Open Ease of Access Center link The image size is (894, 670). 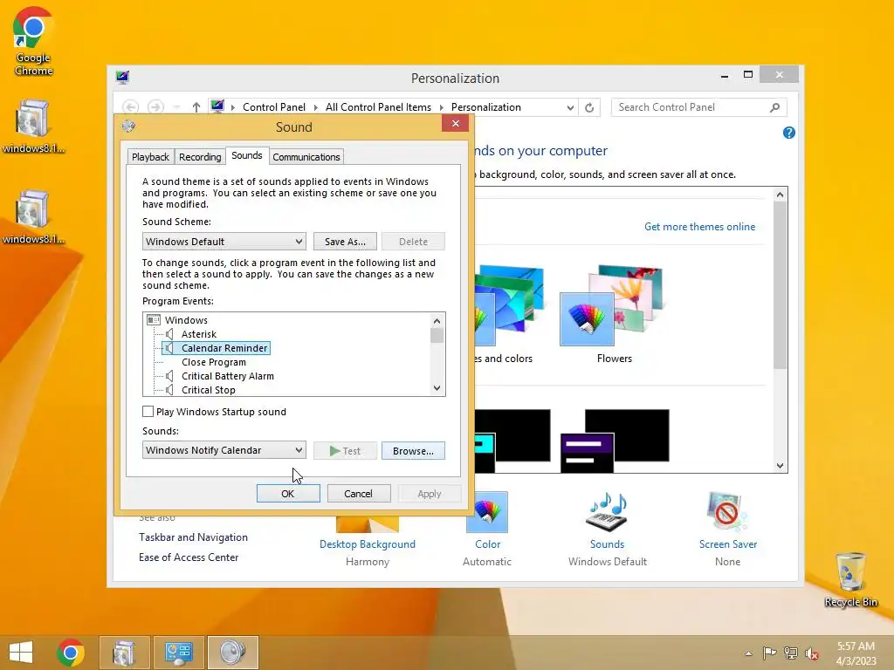point(189,557)
